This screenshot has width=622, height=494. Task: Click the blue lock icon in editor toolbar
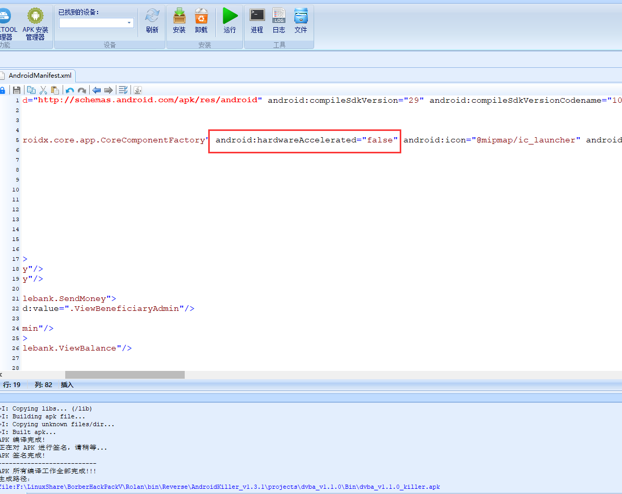[3, 90]
